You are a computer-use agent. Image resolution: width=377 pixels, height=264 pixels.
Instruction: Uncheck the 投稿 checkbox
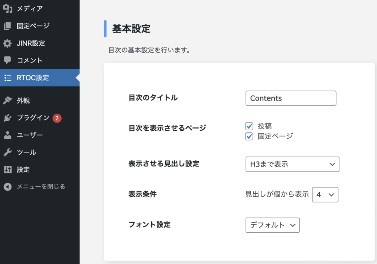pos(249,126)
